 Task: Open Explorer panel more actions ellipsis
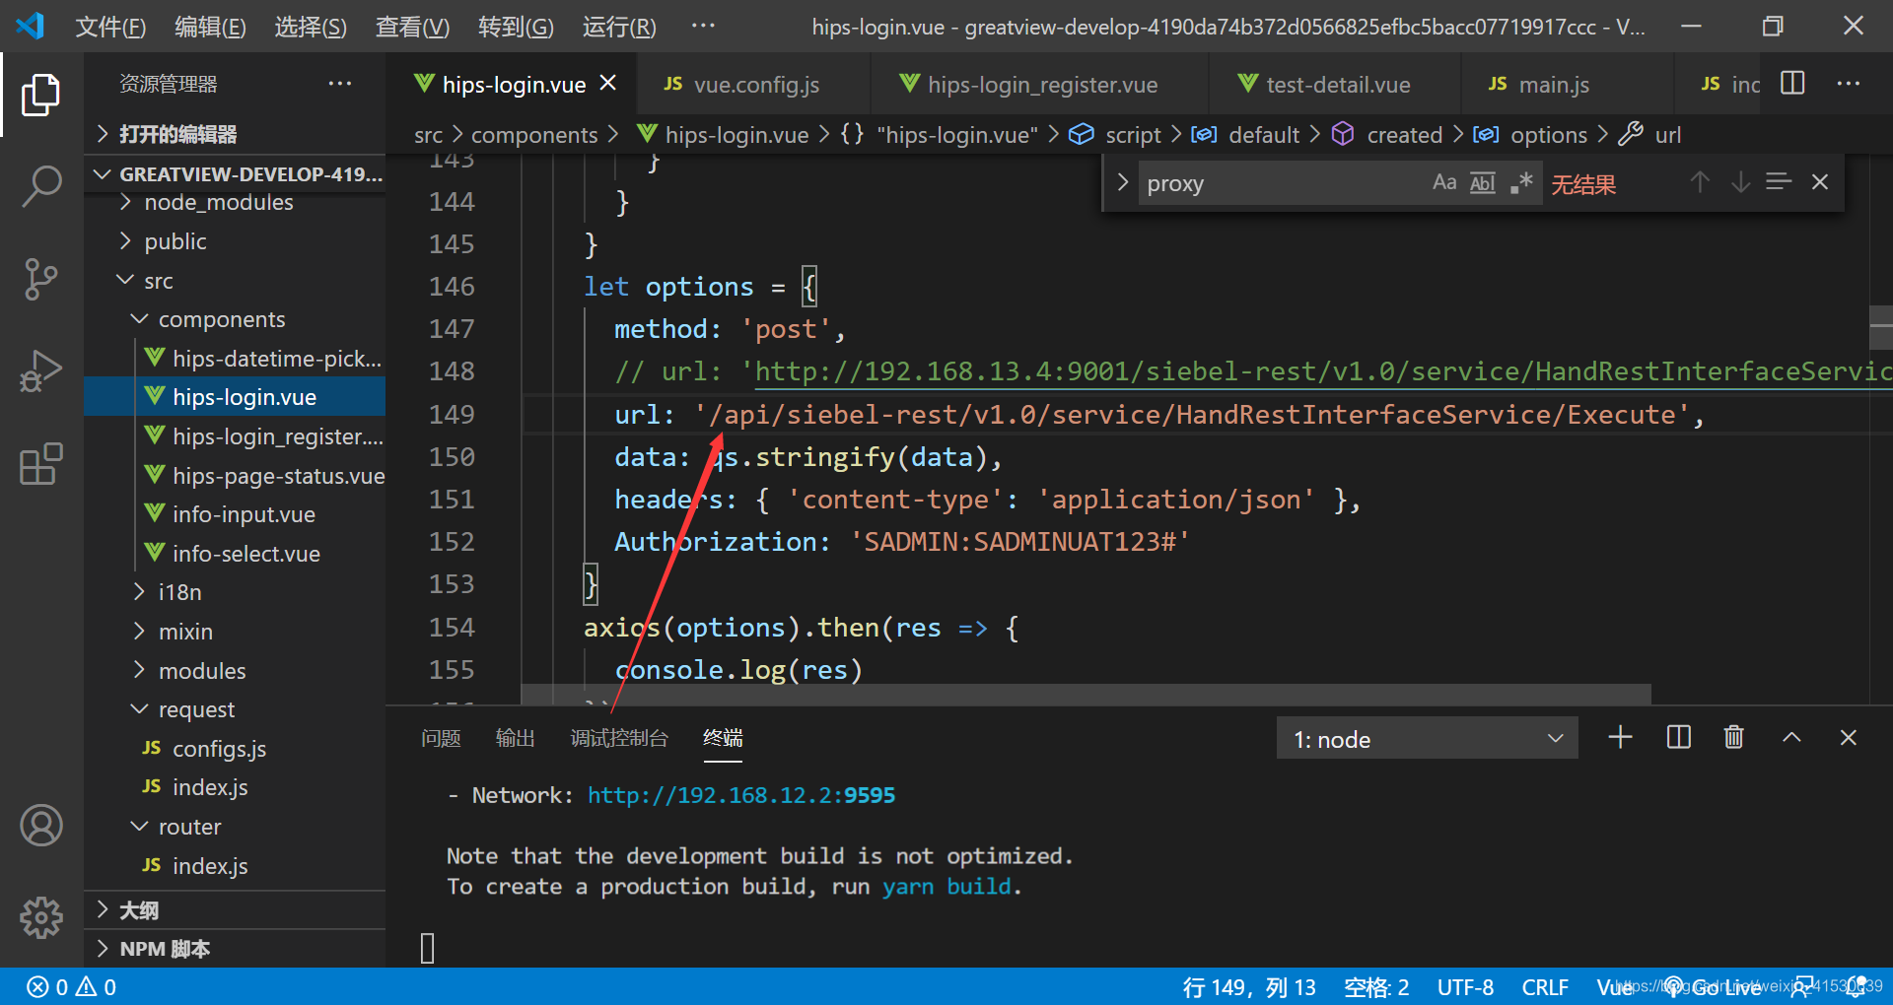340,84
